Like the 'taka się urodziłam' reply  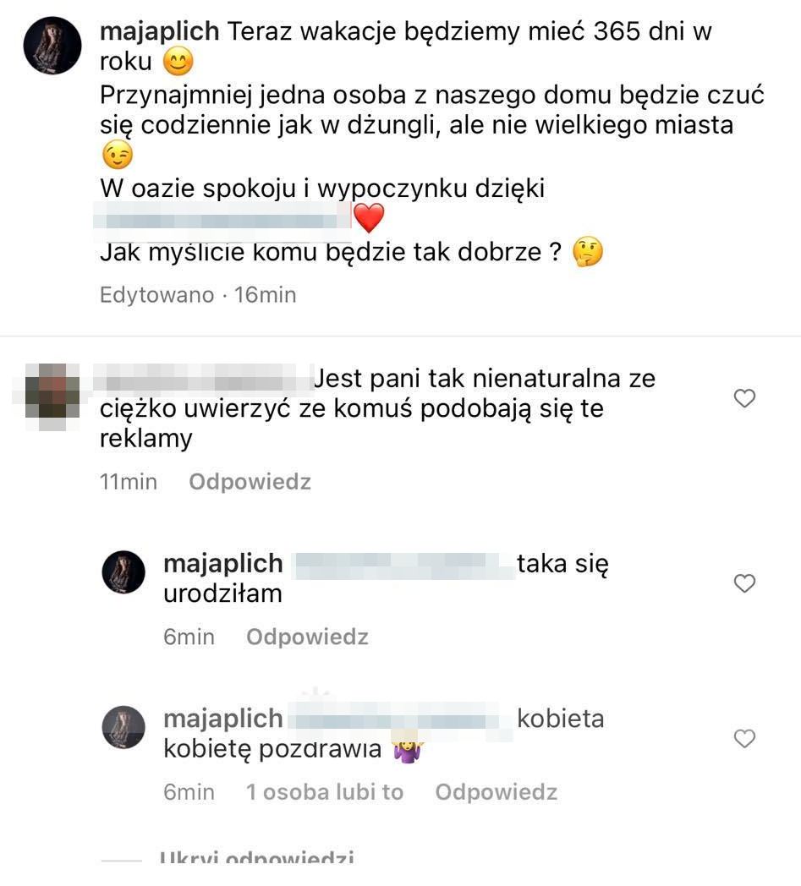click(x=744, y=583)
